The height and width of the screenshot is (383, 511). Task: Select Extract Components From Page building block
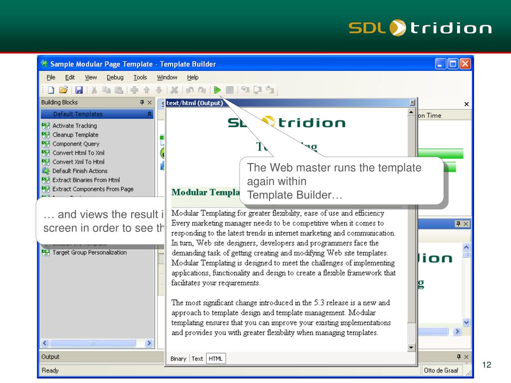pos(93,189)
